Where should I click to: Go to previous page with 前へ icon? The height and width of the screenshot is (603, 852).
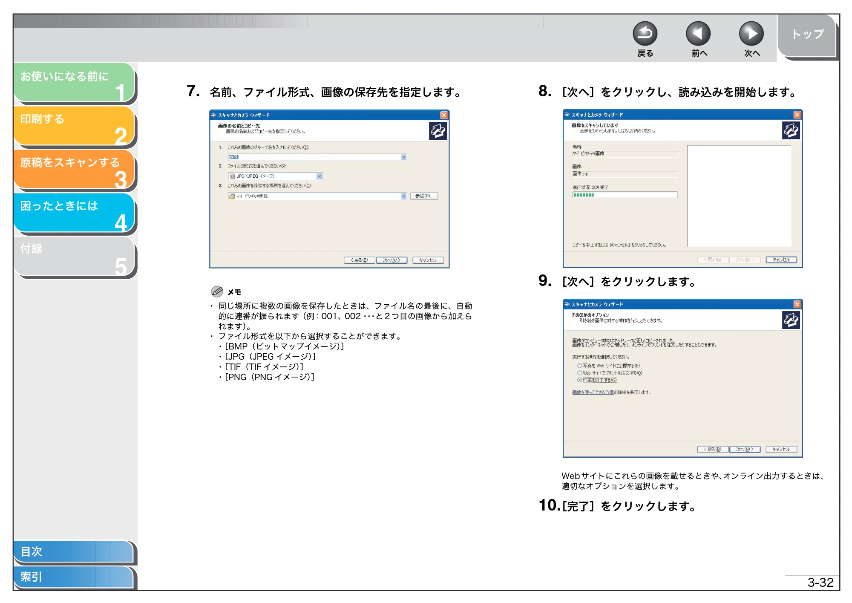698,34
